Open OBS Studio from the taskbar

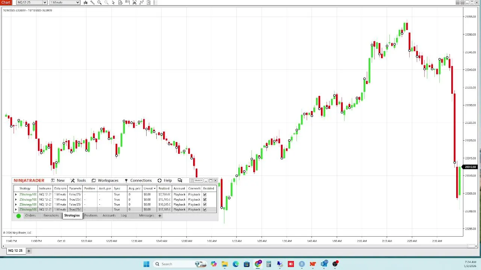coord(335,264)
